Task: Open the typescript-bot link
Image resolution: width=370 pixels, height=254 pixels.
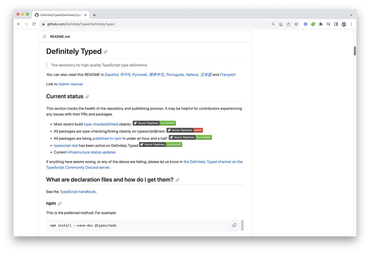Action: click(x=66, y=146)
